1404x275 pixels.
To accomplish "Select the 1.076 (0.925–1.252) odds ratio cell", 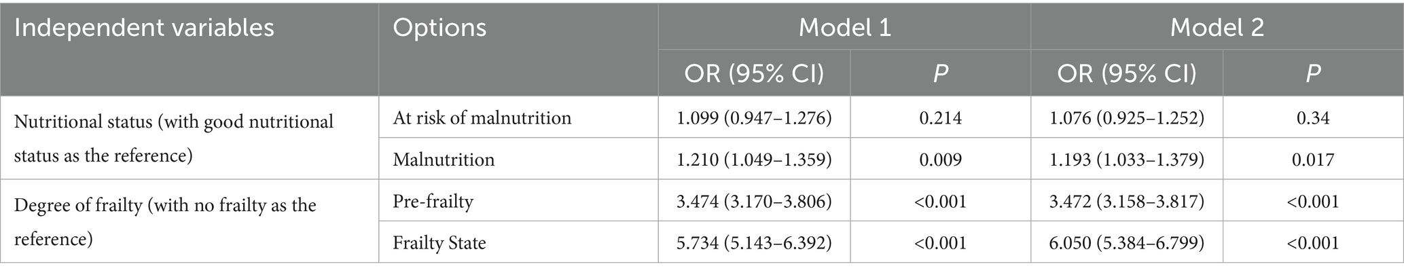I will (1127, 118).
